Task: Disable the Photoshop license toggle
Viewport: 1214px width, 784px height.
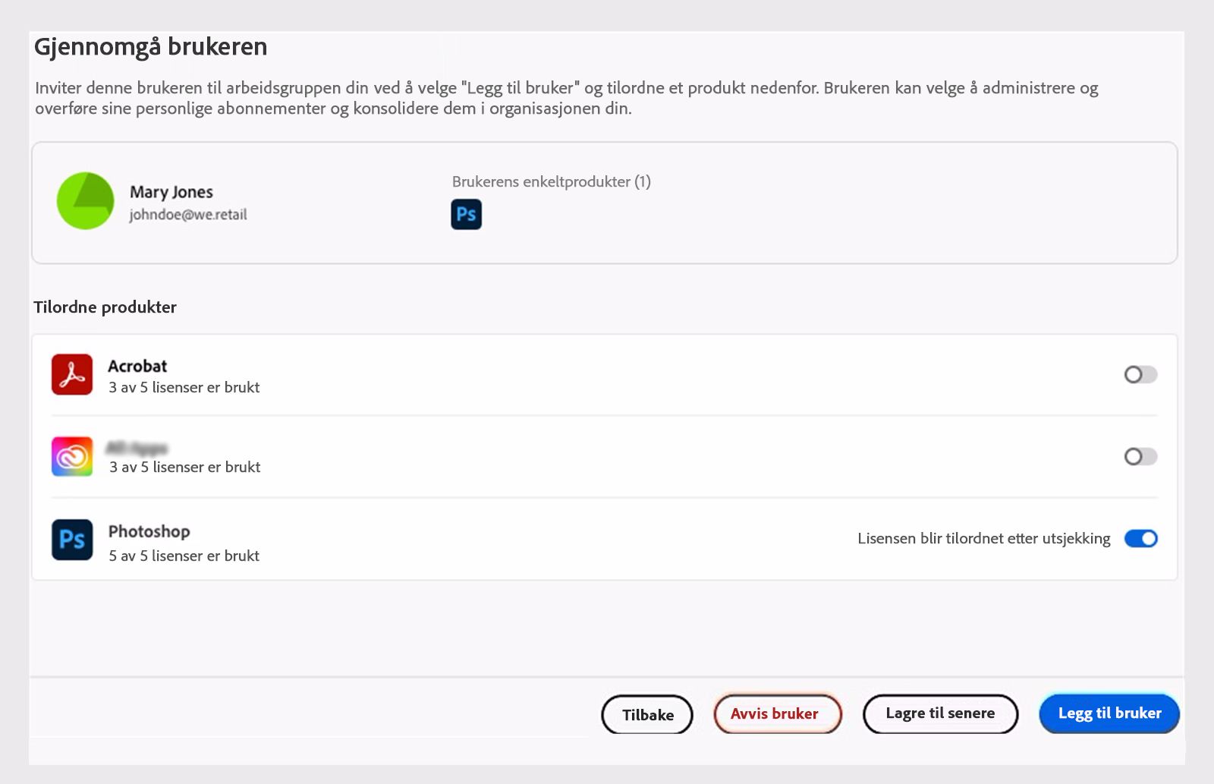Action: tap(1140, 538)
